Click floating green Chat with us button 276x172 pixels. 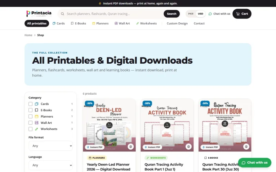tap(255, 163)
